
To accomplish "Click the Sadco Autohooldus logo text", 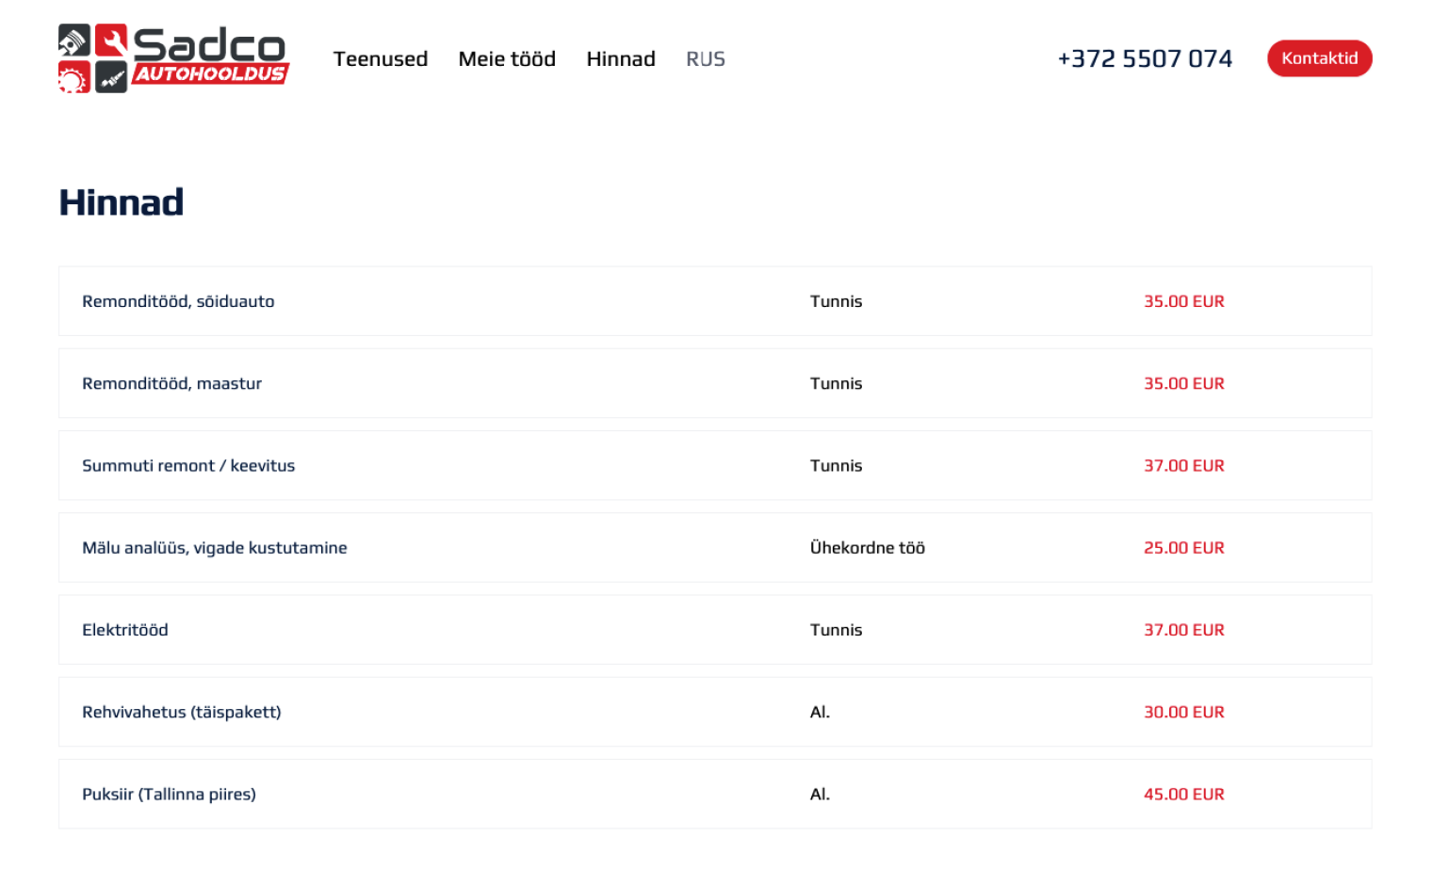I will [x=210, y=56].
